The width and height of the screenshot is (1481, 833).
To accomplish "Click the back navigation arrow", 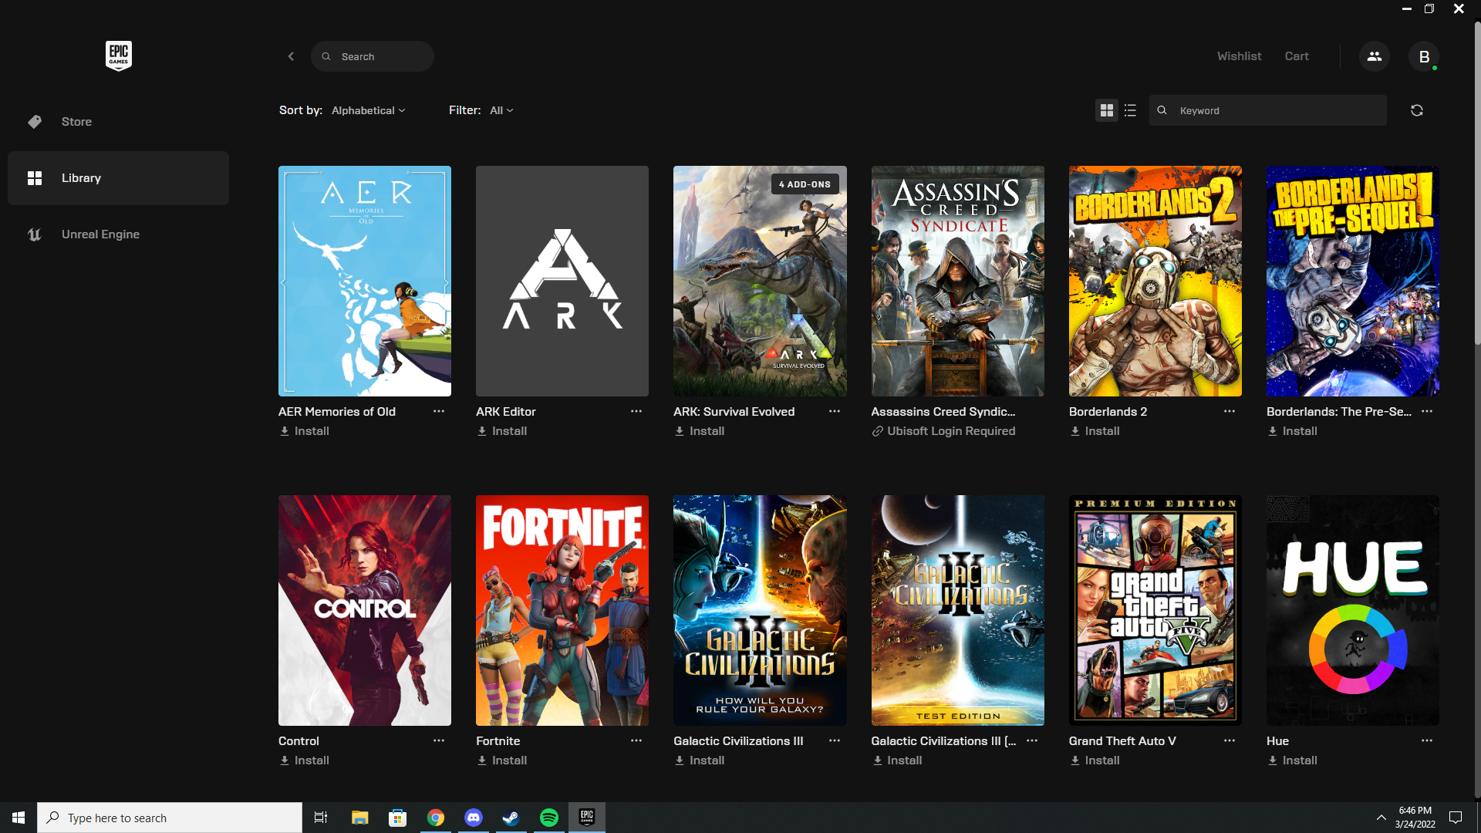I will [x=291, y=56].
